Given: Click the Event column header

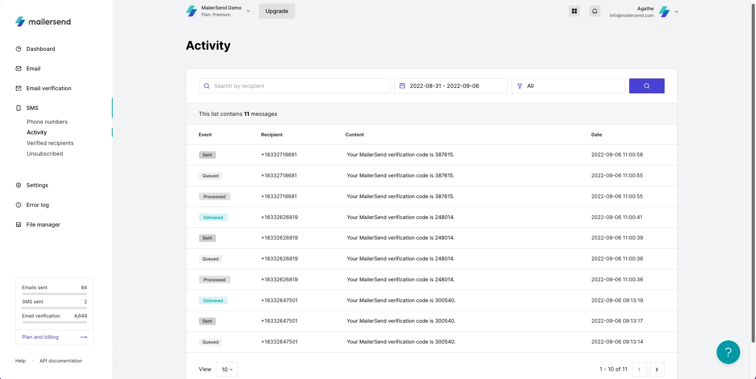Looking at the screenshot, I should click(205, 135).
